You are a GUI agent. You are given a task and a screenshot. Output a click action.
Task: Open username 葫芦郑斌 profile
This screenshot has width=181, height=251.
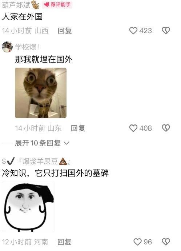point(16,5)
